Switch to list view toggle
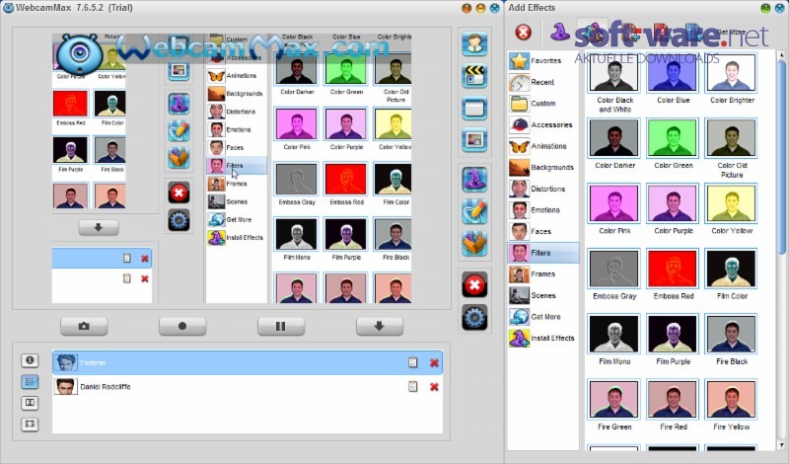Image resolution: width=789 pixels, height=464 pixels. click(x=30, y=381)
